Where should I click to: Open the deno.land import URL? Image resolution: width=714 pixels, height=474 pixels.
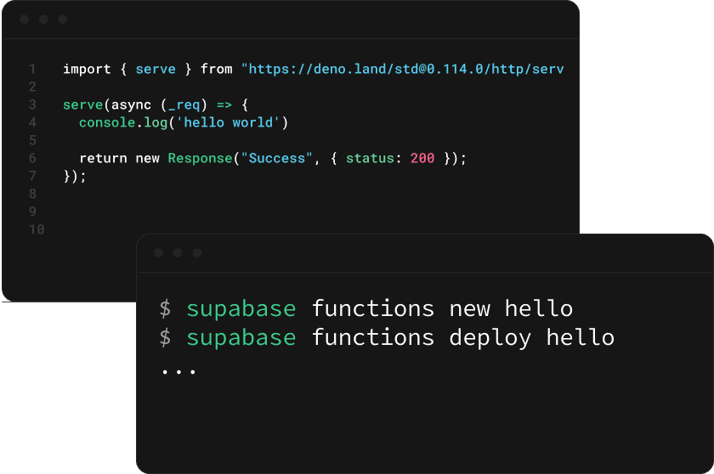coord(402,69)
